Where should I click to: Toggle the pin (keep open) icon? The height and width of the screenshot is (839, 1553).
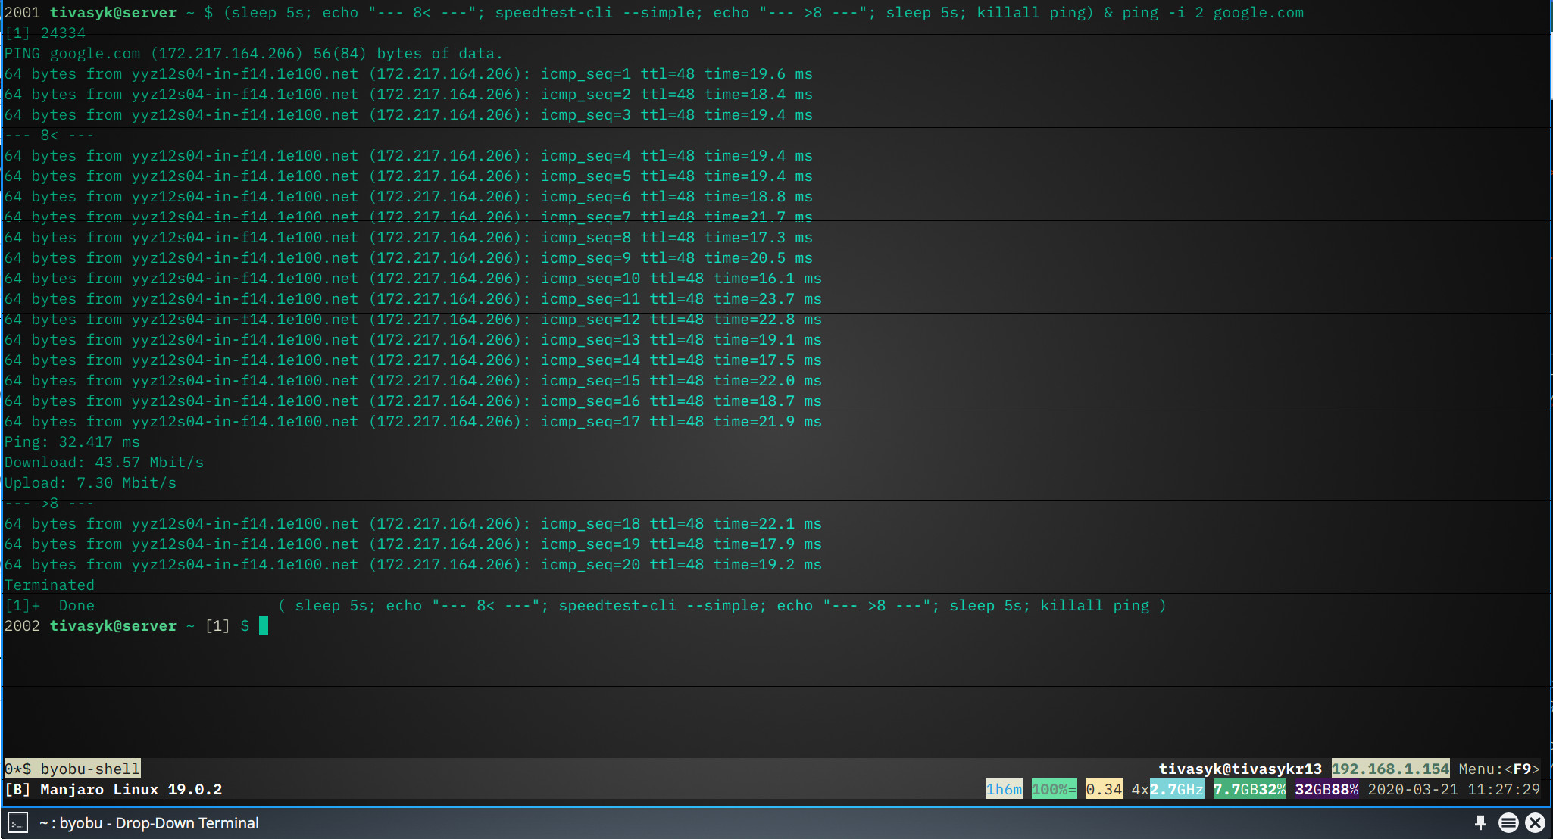tap(1480, 822)
